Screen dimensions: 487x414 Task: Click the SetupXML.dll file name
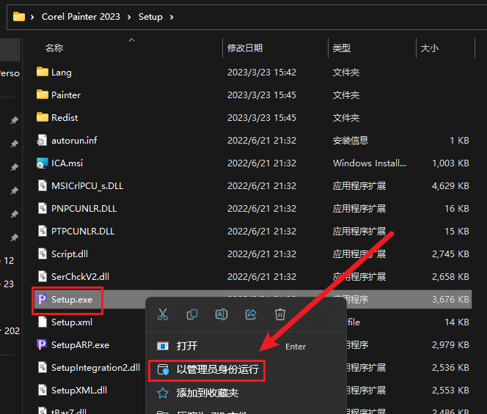click(79, 390)
